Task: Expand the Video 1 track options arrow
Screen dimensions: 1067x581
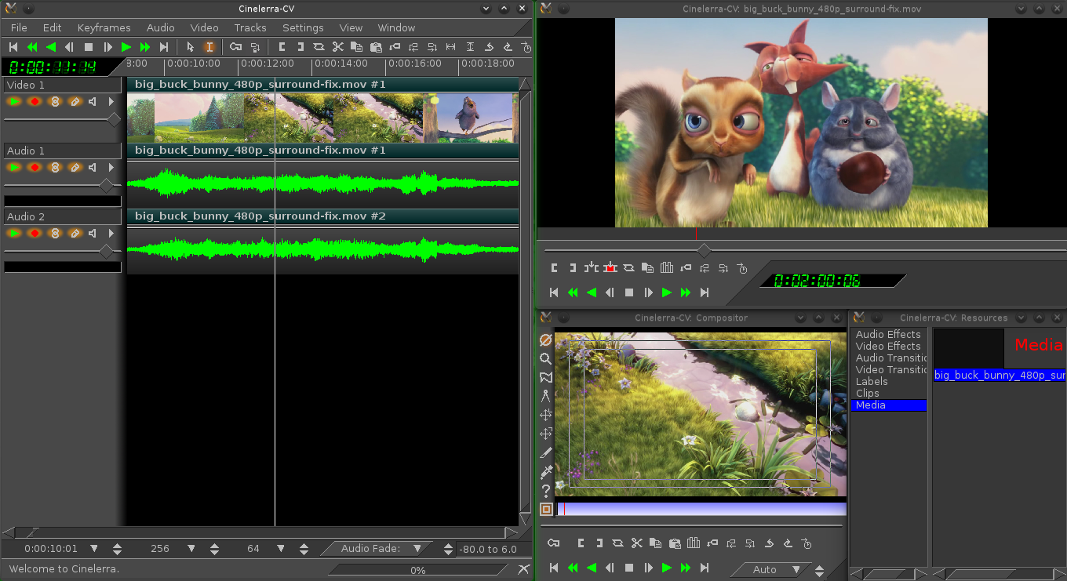Action: coord(111,101)
